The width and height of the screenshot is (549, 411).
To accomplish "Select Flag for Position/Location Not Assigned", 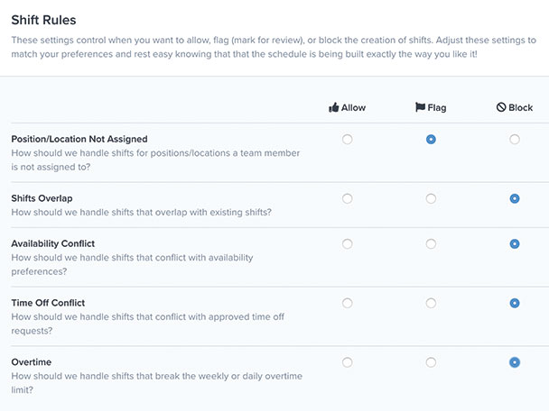I will 431,140.
